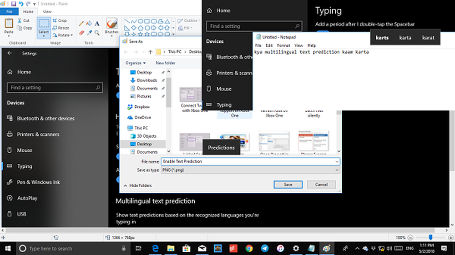
Task: Open the Organize dropdown in Save As
Action: 136,63
